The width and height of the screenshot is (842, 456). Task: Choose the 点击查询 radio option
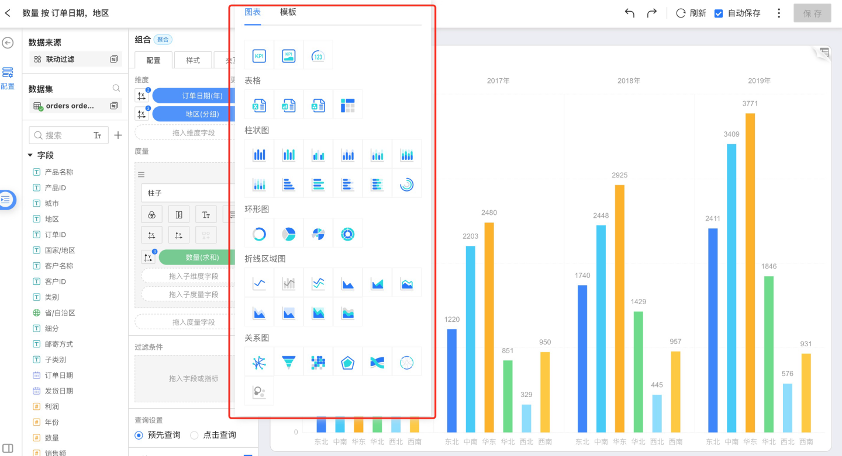[x=195, y=435]
